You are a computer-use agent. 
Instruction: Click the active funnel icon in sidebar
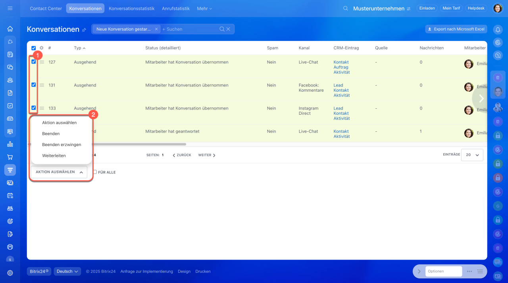click(x=10, y=170)
